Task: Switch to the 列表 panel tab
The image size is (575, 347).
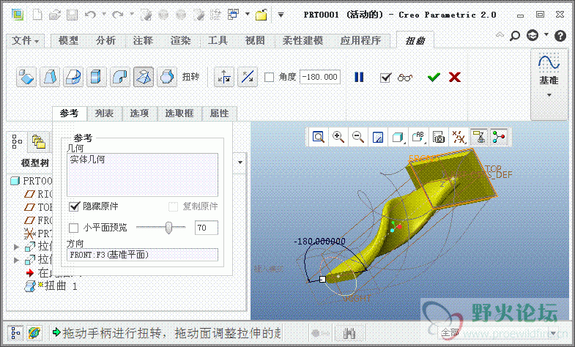Action: point(104,113)
